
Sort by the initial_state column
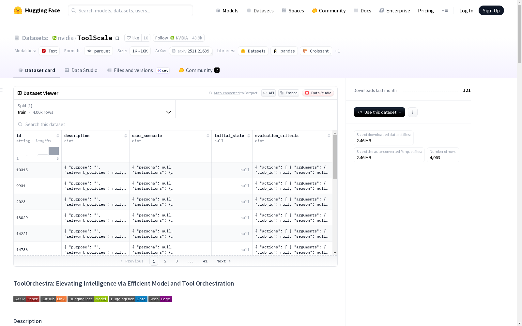[249, 136]
